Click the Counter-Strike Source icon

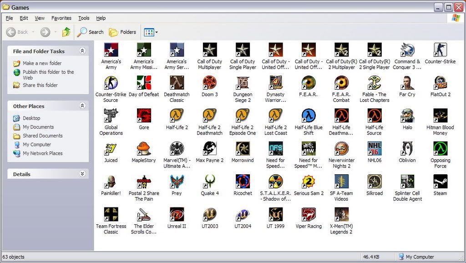pos(111,83)
